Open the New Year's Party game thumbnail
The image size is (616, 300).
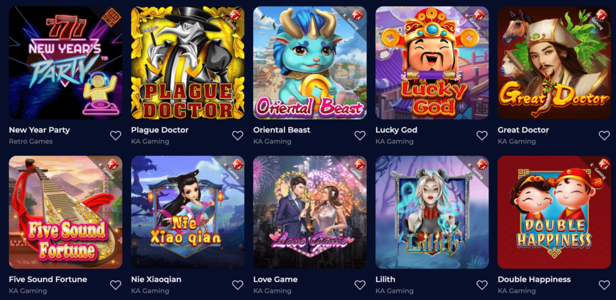[66, 62]
